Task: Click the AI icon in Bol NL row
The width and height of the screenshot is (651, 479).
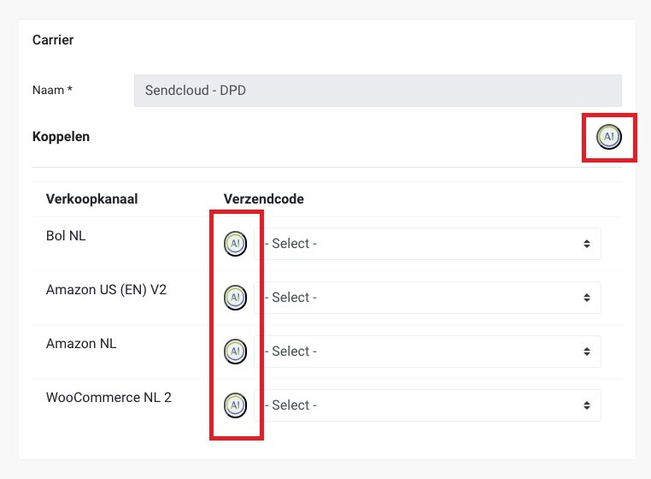Action: [235, 244]
